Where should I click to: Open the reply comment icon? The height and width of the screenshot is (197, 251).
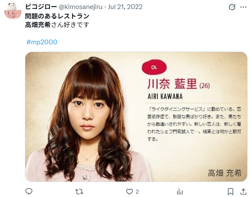pyautogui.click(x=29, y=191)
